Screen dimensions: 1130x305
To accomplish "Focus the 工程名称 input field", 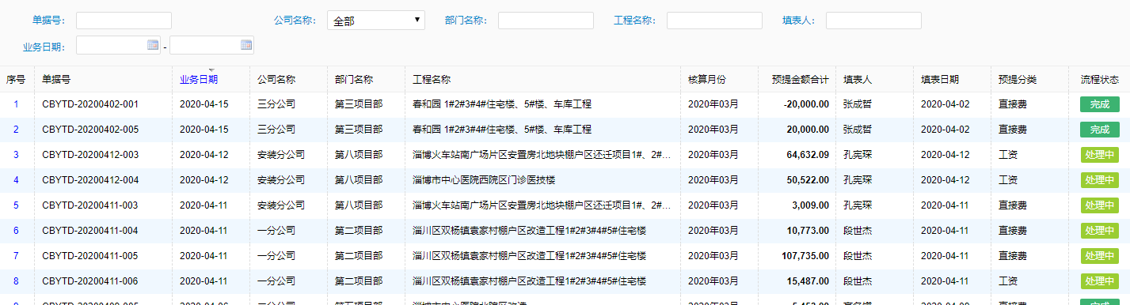I will pos(714,21).
